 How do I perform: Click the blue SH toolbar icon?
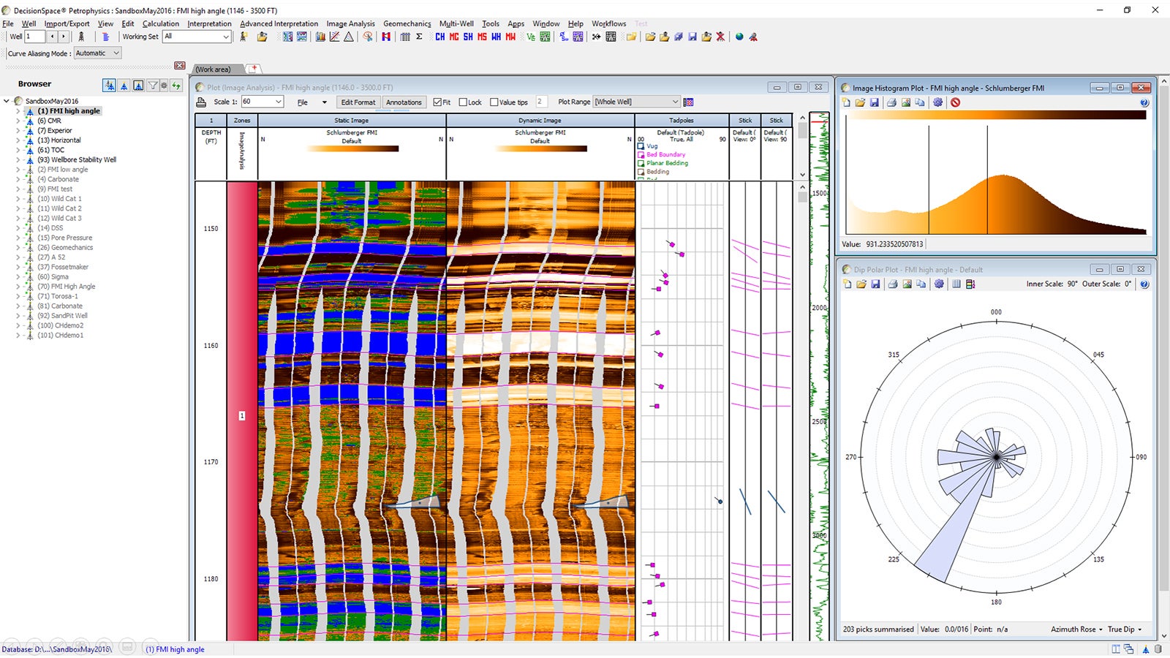point(468,37)
